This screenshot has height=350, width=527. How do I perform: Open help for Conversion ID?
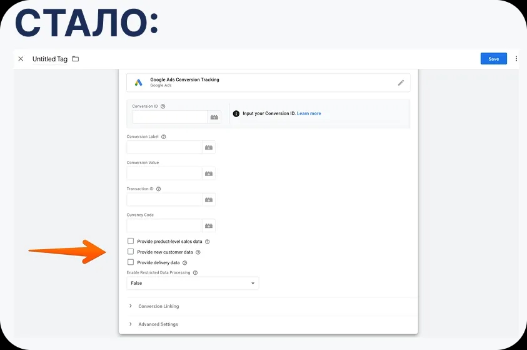pos(163,106)
